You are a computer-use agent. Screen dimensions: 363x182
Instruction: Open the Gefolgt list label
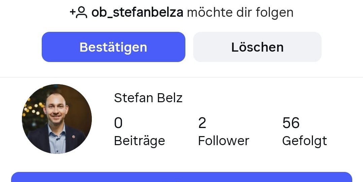click(304, 141)
